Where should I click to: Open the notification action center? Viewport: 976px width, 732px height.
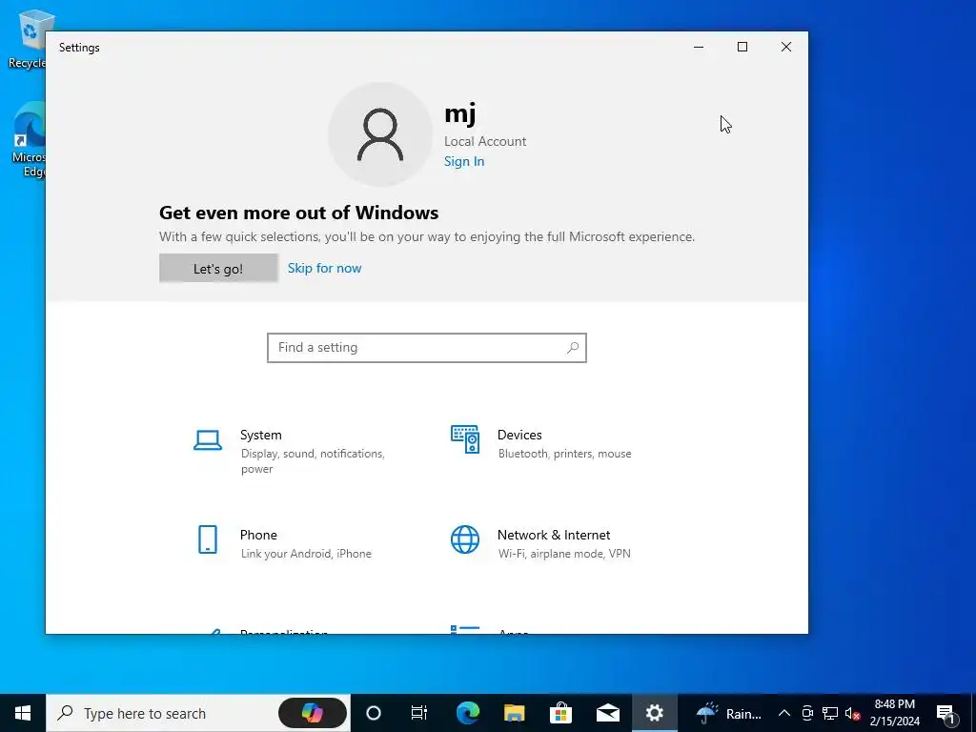(946, 713)
